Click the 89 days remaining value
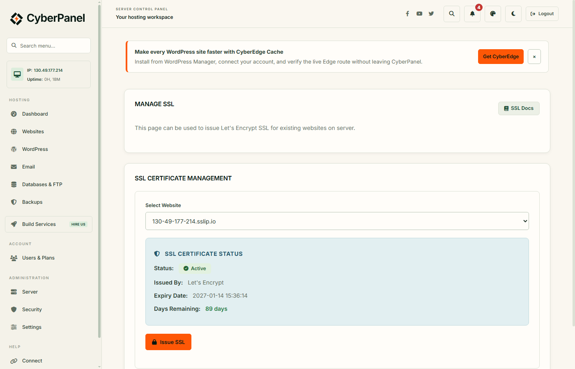 [216, 309]
